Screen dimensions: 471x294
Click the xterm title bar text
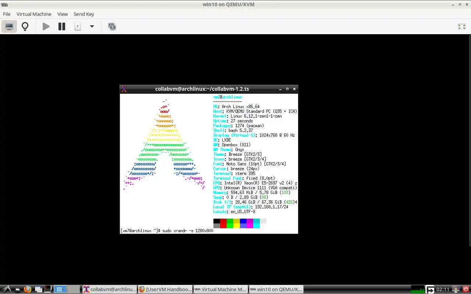[x=202, y=89]
